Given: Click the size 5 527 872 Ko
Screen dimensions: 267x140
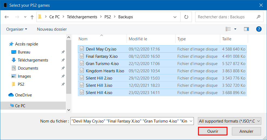Looking at the screenshot, I should click(x=234, y=64).
